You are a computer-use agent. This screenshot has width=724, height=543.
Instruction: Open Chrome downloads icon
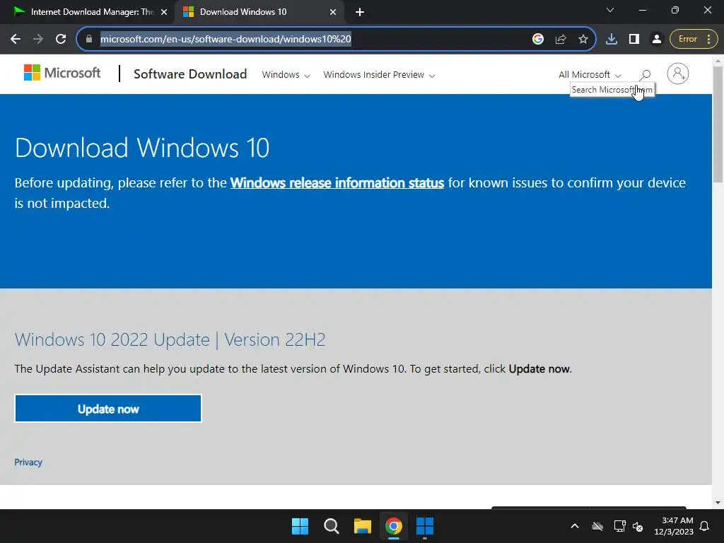coord(612,40)
